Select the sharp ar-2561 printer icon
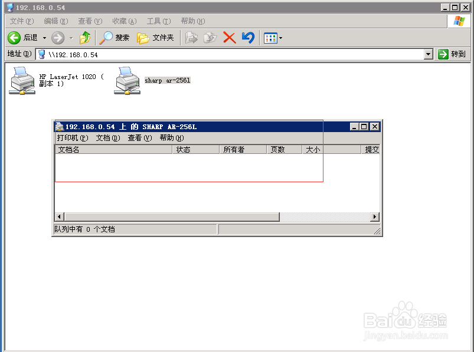Image resolution: width=474 pixels, height=352 pixels. pos(128,81)
